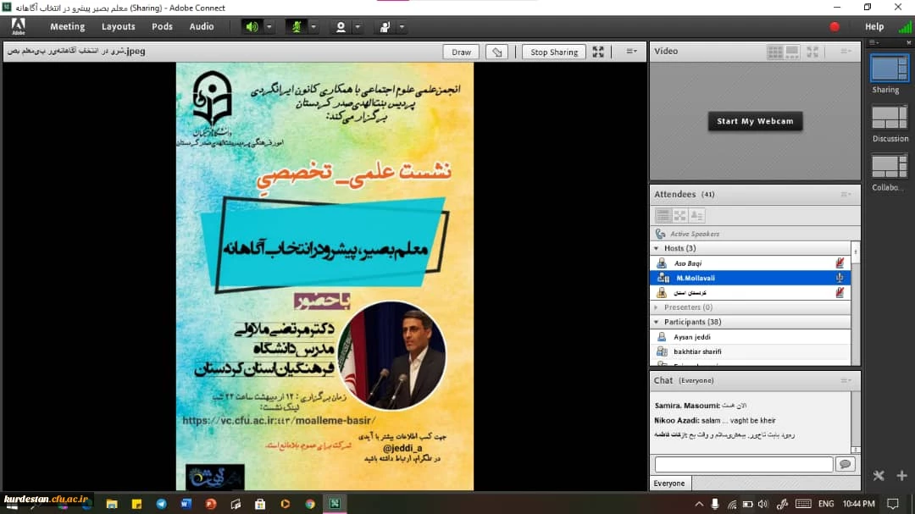Mute the green microphone in the top toolbar
Viewport: 915px width, 514px height.
click(297, 27)
